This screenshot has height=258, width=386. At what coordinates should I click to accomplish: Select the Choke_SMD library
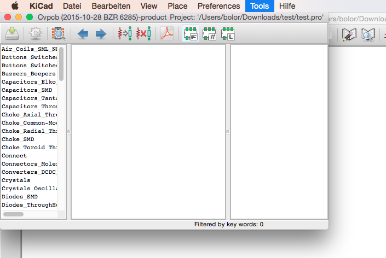(x=30, y=139)
